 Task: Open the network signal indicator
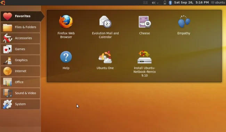159,3
